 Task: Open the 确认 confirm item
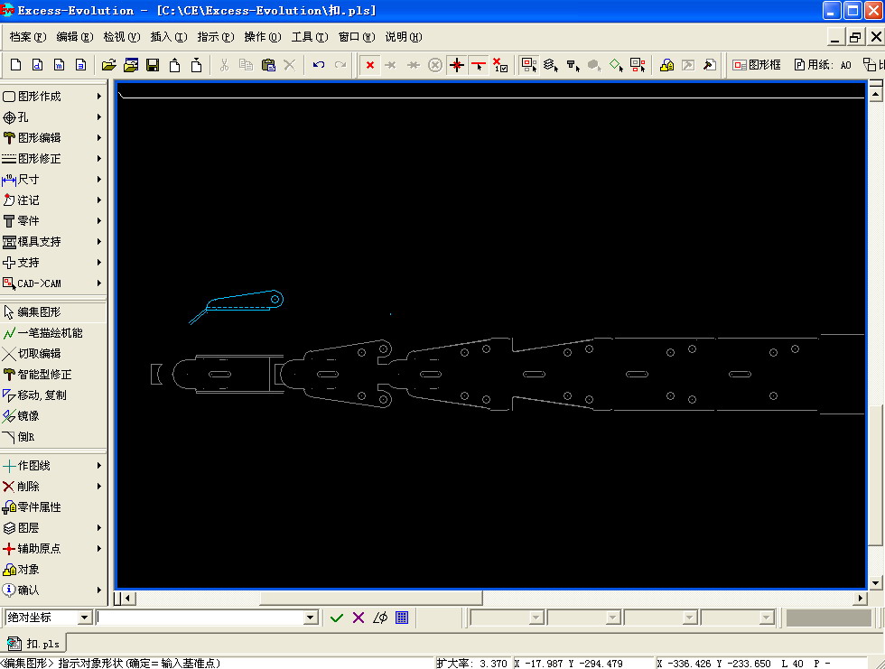pos(53,590)
